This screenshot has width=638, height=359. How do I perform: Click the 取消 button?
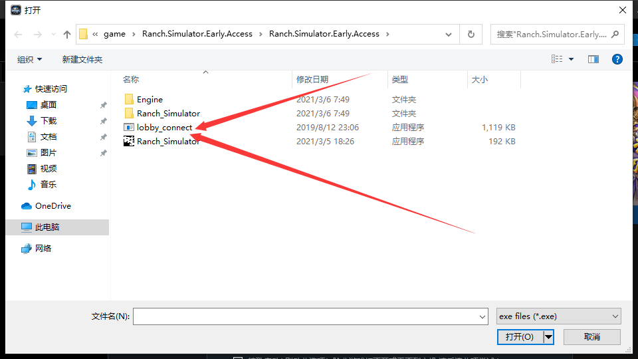(x=592, y=337)
